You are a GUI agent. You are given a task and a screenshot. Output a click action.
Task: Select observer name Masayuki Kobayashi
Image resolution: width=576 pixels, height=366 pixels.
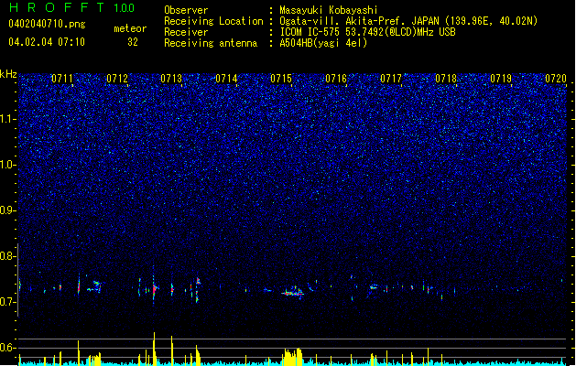[329, 10]
